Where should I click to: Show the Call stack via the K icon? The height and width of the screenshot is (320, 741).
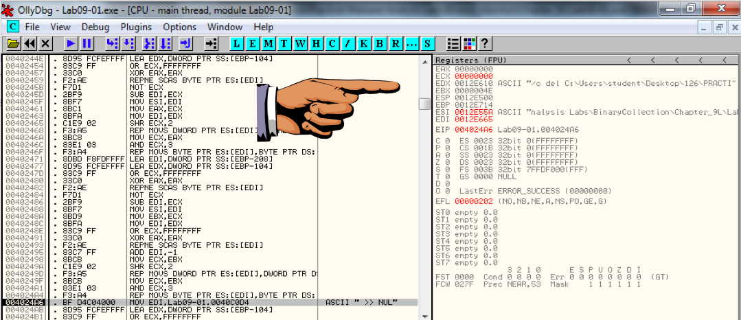click(365, 44)
